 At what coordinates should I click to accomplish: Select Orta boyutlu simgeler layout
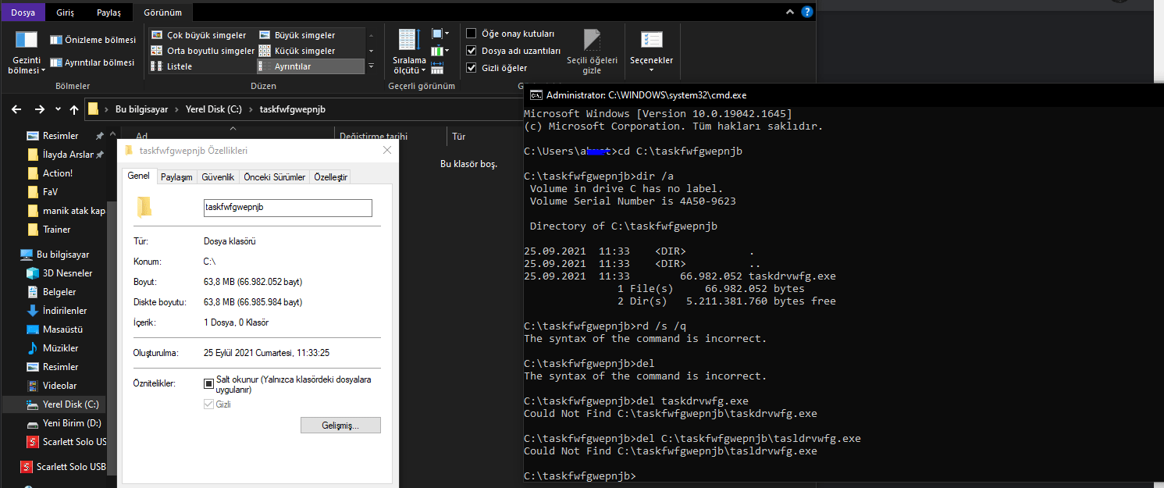(202, 51)
